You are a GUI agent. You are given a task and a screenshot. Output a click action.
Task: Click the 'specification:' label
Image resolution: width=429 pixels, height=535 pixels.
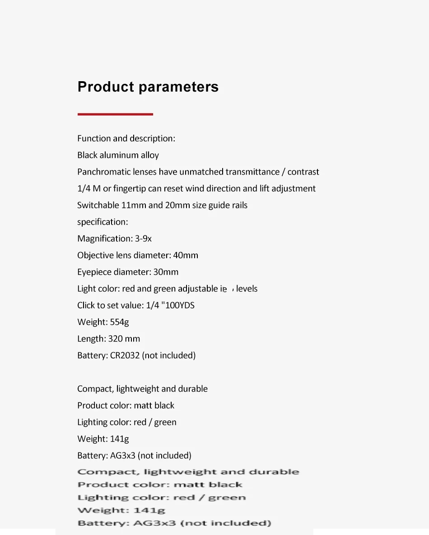tap(103, 222)
